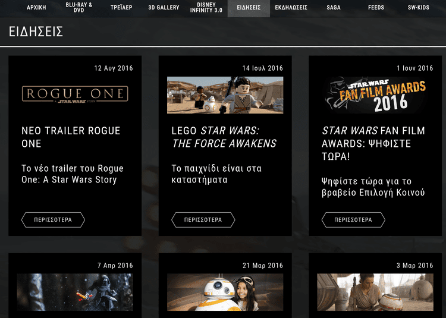Click text 'Το νέο trailer του Rogue One'
The image size is (446, 318).
click(72, 174)
